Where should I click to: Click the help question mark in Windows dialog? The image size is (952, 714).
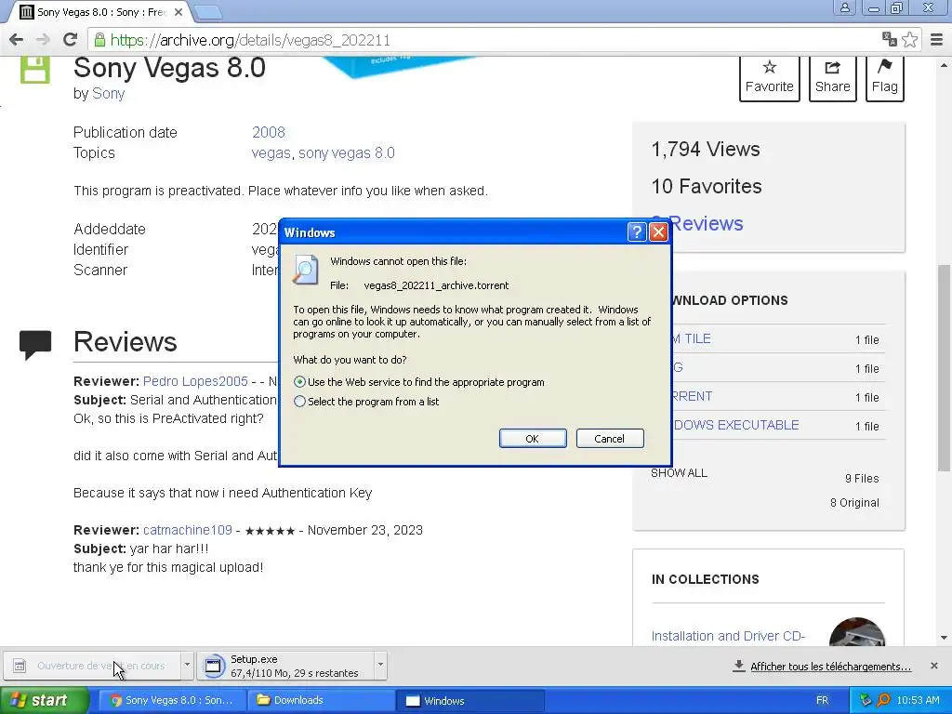636,231
